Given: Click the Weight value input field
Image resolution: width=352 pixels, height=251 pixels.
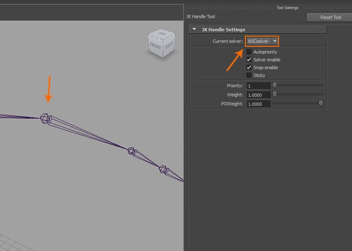Looking at the screenshot, I should pos(259,95).
